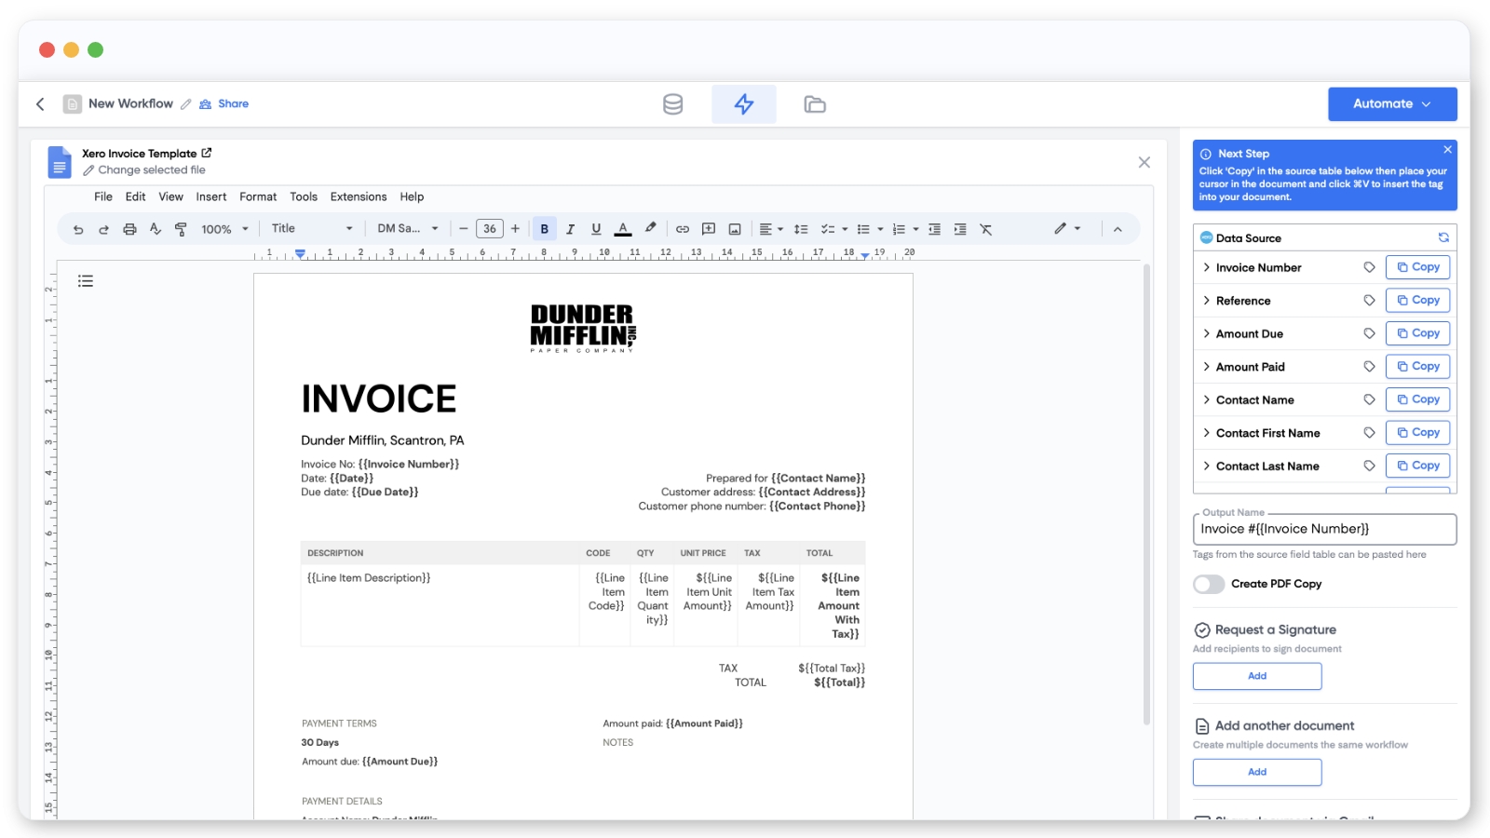Open the Insert menu

click(210, 196)
